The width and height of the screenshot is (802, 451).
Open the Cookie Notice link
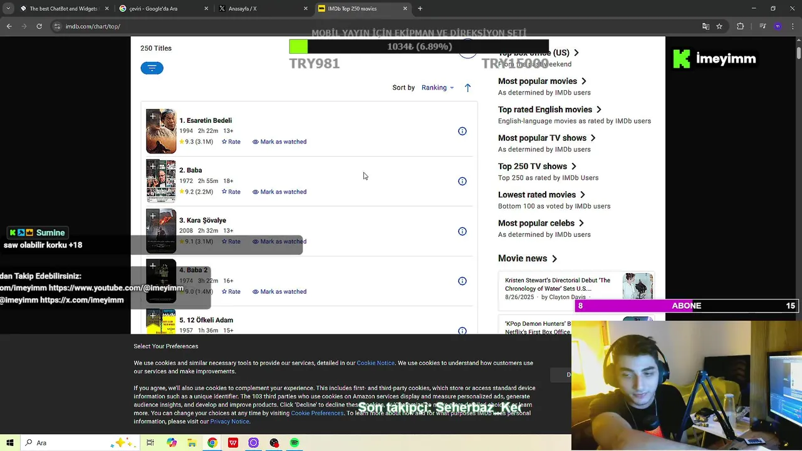click(375, 363)
